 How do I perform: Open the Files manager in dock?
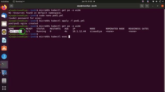point(4,24)
